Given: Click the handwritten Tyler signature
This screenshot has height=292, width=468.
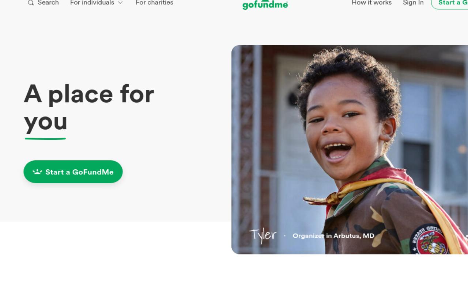Looking at the screenshot, I should click(x=263, y=235).
